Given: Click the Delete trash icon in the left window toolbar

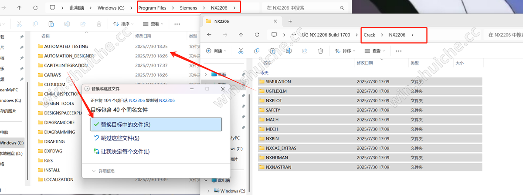Looking at the screenshot, I should tap(99, 24).
